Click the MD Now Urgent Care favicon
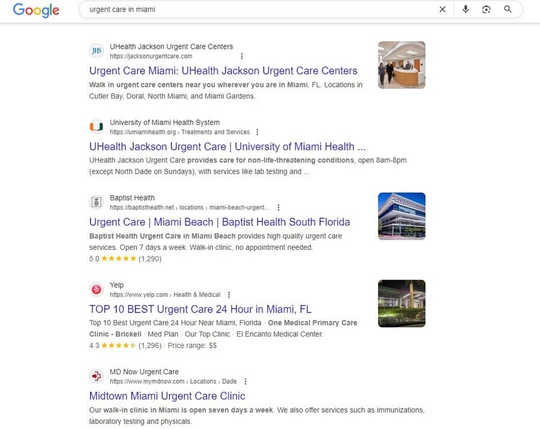 point(96,376)
